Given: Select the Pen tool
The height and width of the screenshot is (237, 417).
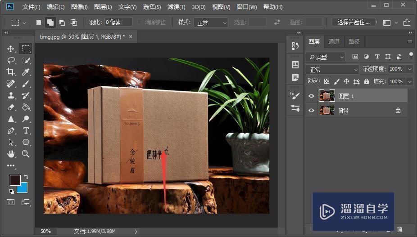Looking at the screenshot, I should tap(11, 130).
